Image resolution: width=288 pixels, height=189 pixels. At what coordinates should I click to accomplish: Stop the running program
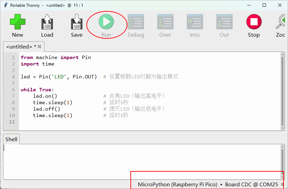click(x=254, y=22)
